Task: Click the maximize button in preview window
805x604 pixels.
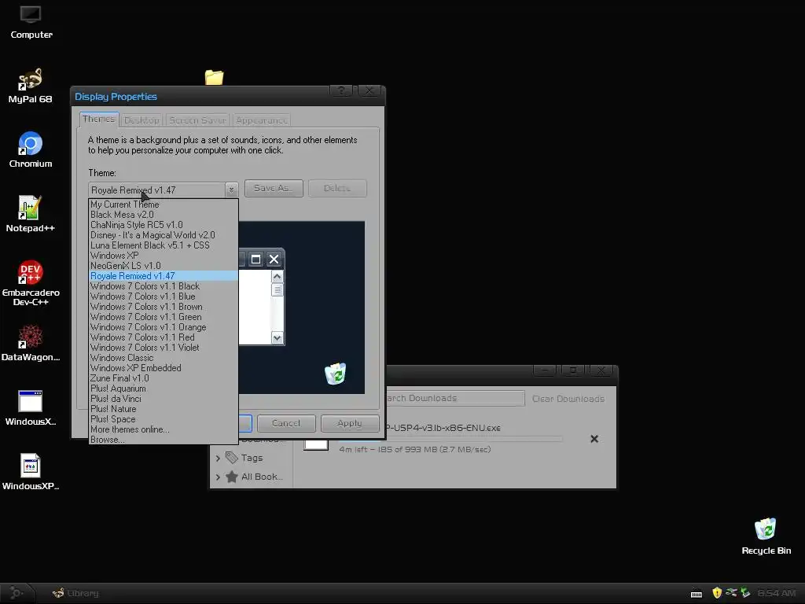Action: (x=255, y=260)
